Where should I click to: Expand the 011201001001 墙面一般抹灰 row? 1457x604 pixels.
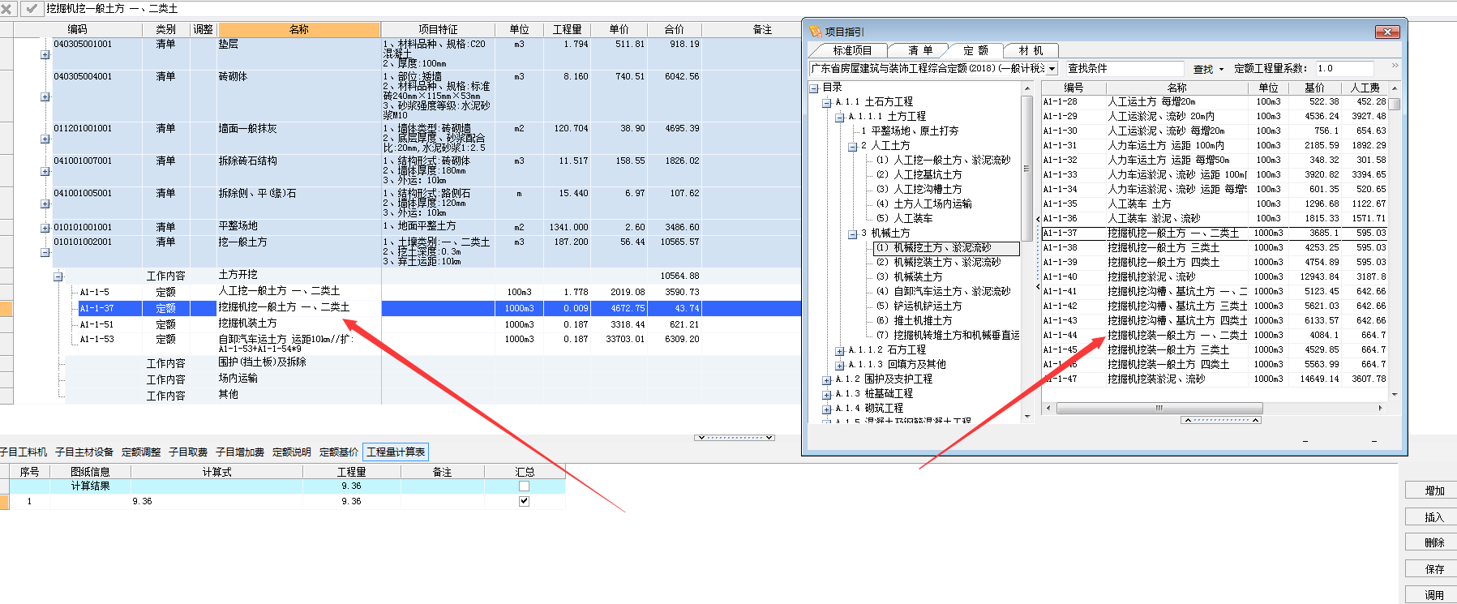pyautogui.click(x=45, y=139)
